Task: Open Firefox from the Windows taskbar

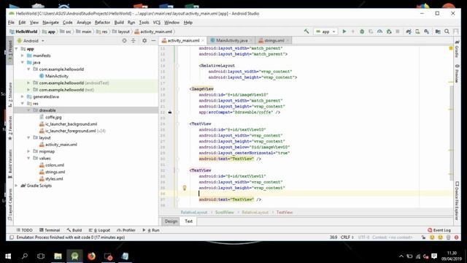Action: 91,256
